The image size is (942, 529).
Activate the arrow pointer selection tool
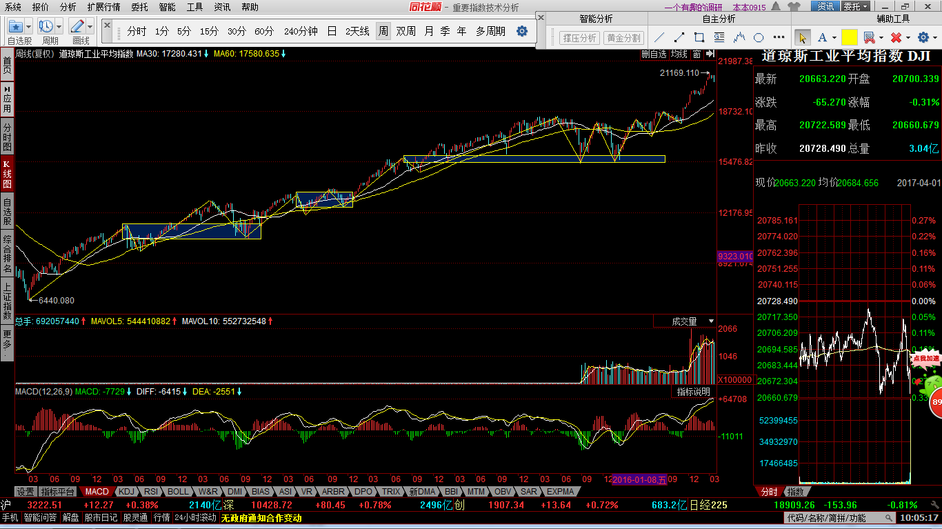(802, 37)
